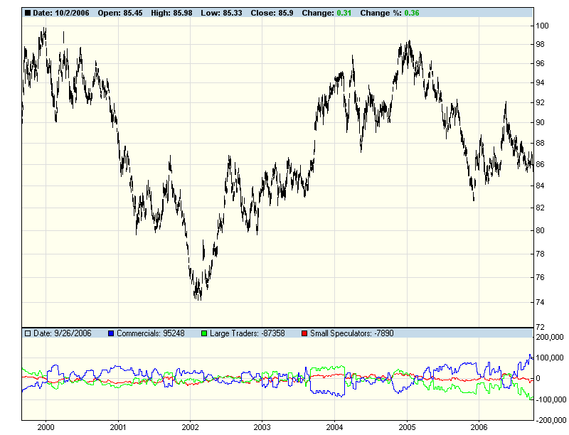Click the 84 price axis label
569x435 pixels.
(x=540, y=186)
